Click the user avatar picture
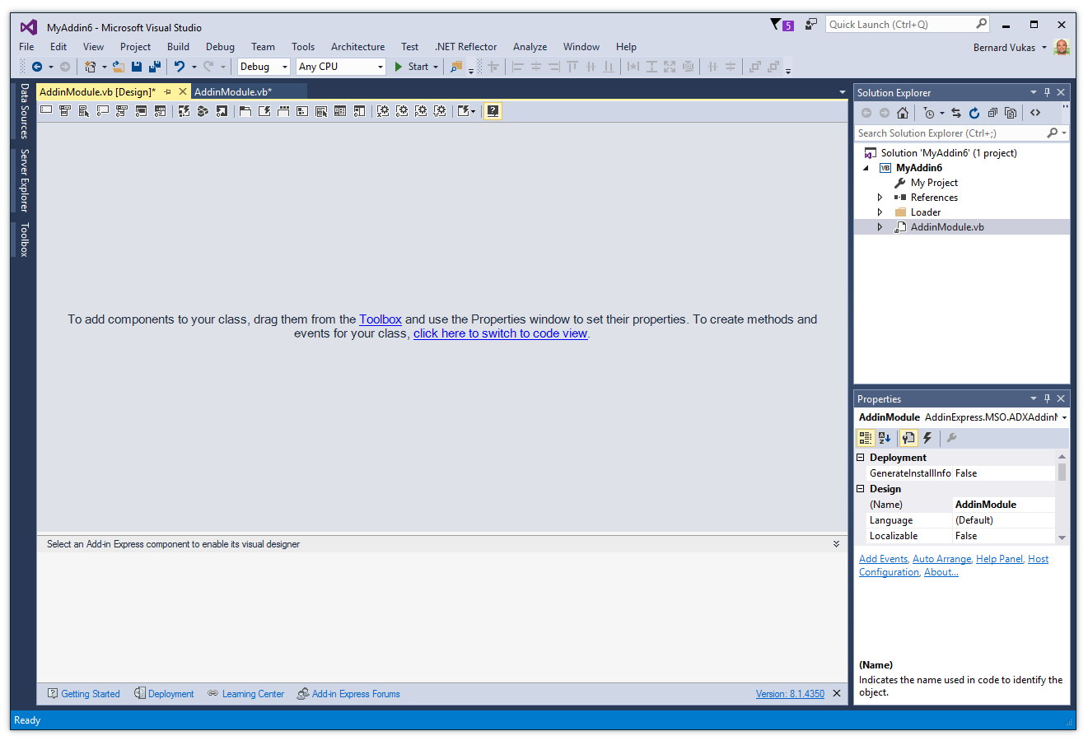Screen dimensions: 1088x745 click(x=1062, y=47)
